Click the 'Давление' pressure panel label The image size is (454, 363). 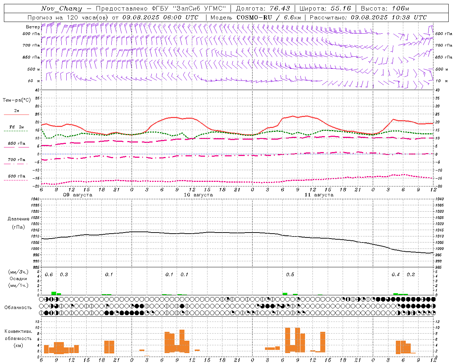[18, 219]
